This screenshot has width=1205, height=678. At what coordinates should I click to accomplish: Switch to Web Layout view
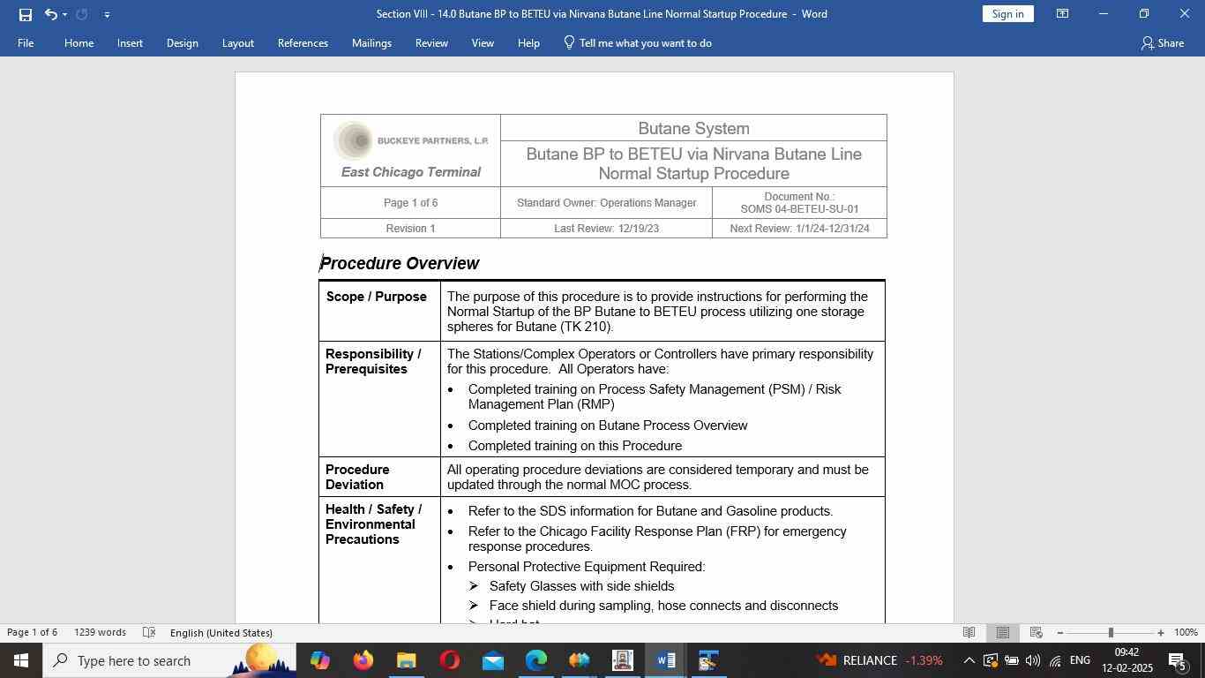pos(1037,633)
